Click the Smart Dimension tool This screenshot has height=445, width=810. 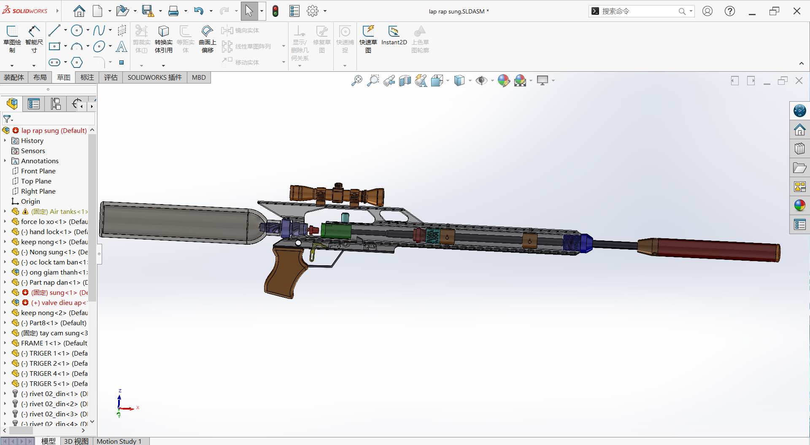tap(34, 39)
